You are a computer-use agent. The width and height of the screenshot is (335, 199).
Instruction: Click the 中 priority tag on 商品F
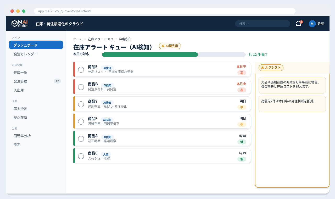pyautogui.click(x=242, y=124)
